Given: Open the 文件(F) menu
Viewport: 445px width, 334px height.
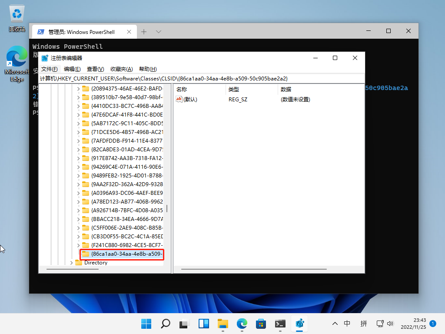Looking at the screenshot, I should (50, 69).
